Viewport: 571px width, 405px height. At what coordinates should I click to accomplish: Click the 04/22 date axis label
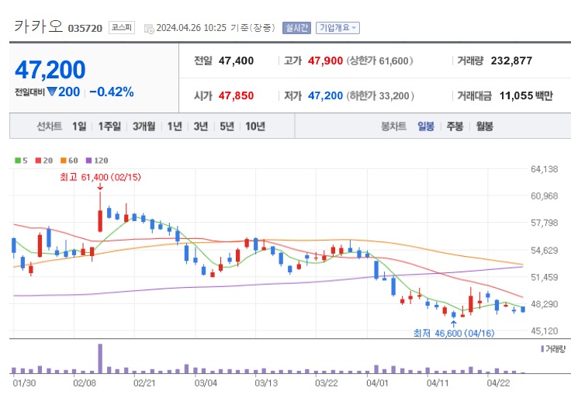tap(499, 383)
